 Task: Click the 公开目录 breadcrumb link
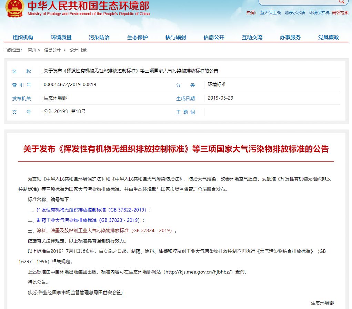(x=78, y=50)
